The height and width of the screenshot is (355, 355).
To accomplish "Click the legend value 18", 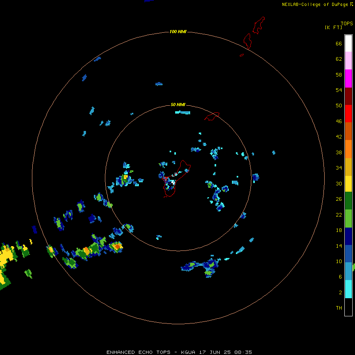I will tap(339, 230).
